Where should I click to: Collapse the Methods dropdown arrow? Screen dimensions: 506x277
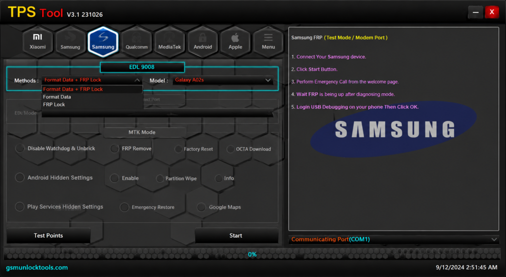(137, 80)
